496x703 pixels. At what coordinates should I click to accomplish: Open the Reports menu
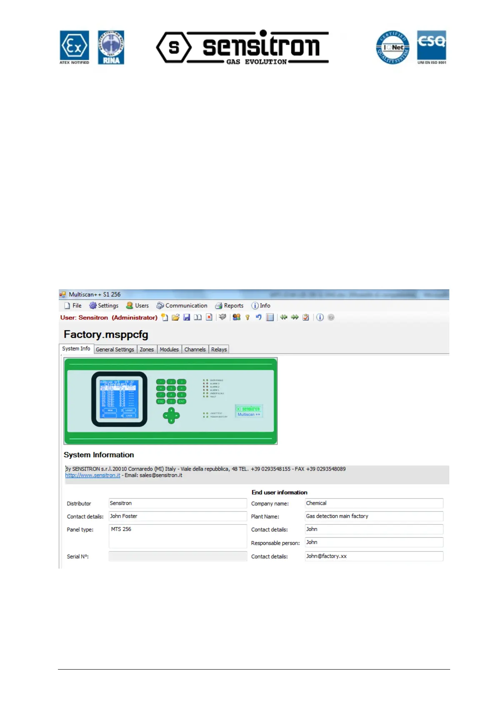229,306
